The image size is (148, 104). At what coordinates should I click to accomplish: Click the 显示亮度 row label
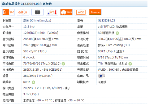point(8,51)
